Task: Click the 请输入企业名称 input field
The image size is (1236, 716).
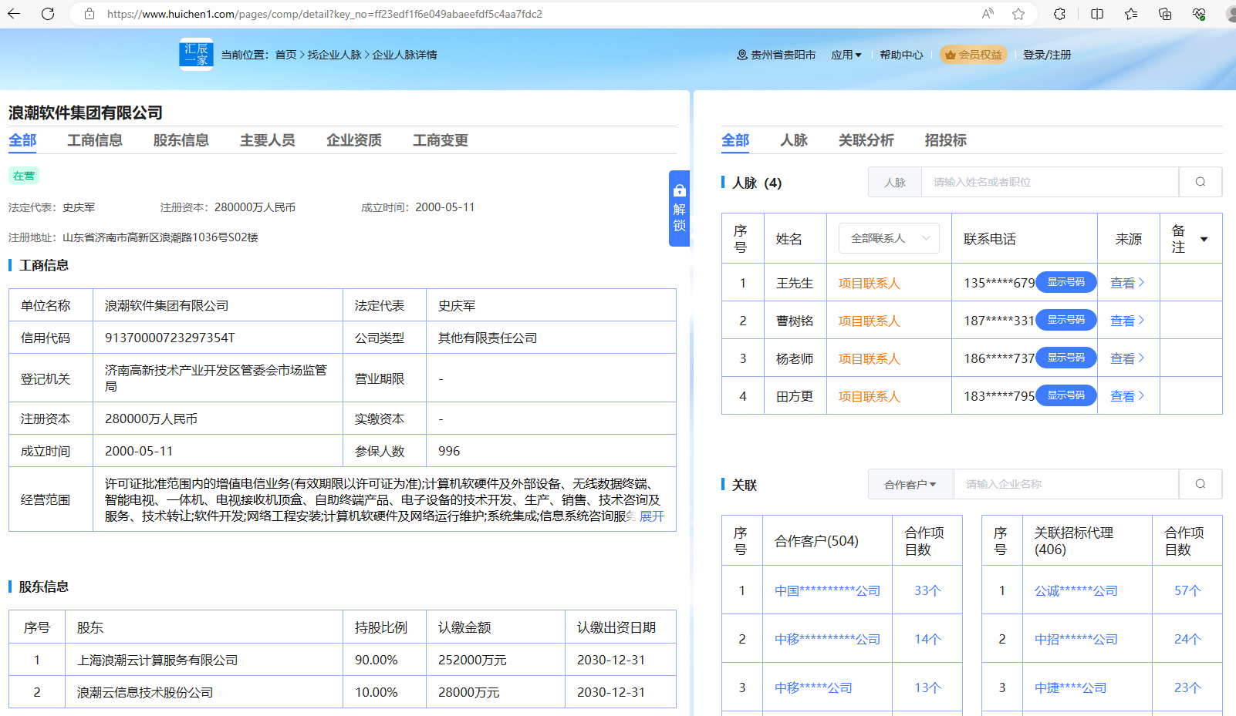Action: [1066, 484]
